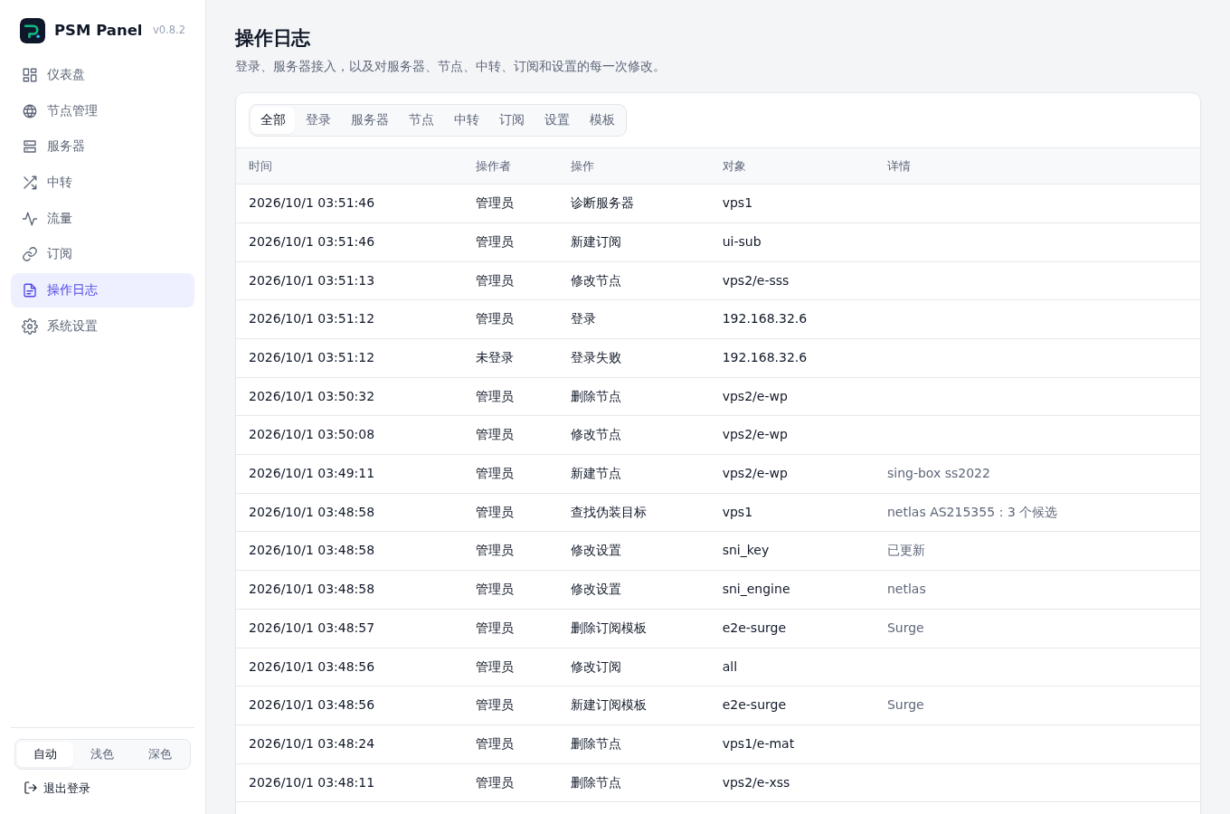
Task: Filter logs by 节点 tab
Action: pos(421,120)
